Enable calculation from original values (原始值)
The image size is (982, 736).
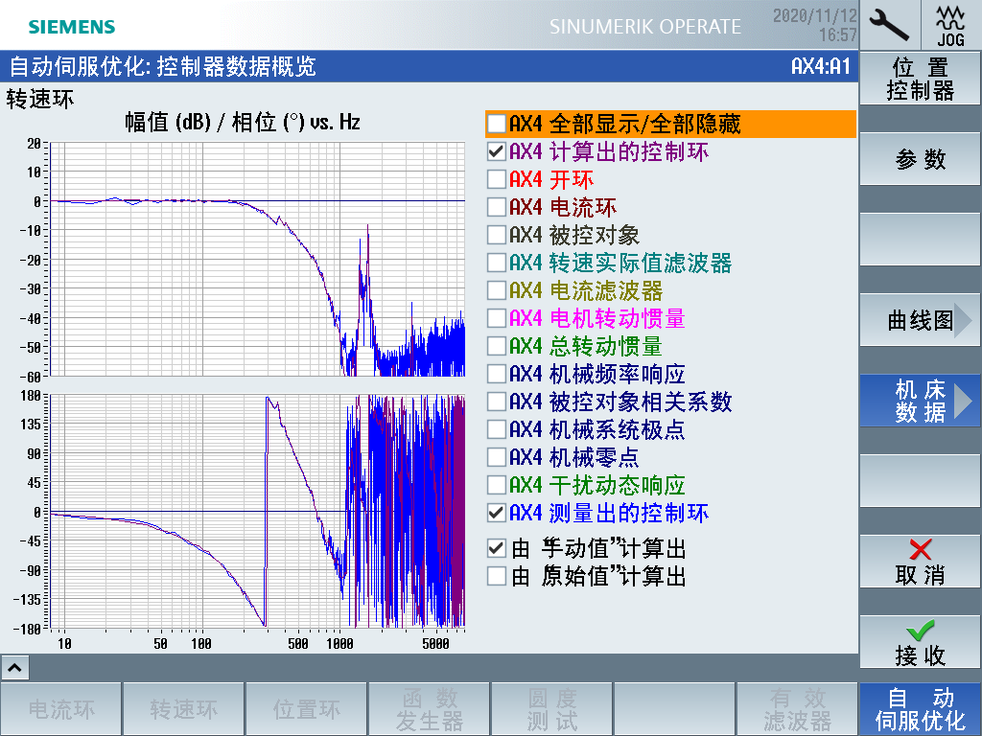coord(496,576)
